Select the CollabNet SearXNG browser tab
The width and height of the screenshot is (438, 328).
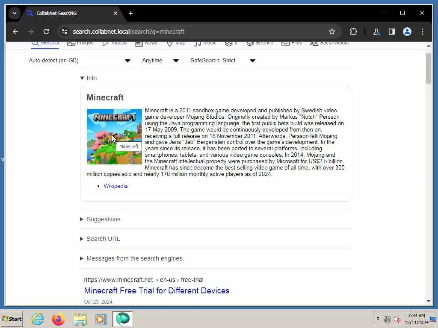coord(73,13)
